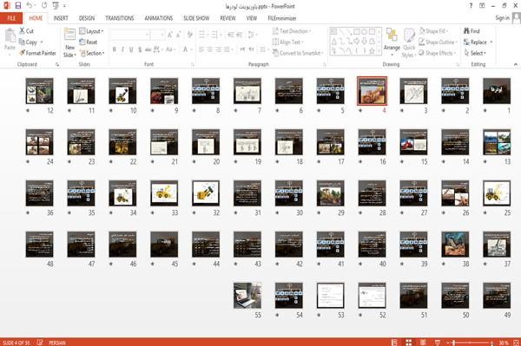
Task: Click the Sign in link
Action: tap(502, 18)
